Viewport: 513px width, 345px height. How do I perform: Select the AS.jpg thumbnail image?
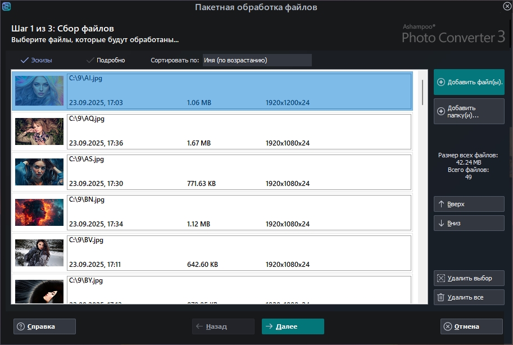39,172
